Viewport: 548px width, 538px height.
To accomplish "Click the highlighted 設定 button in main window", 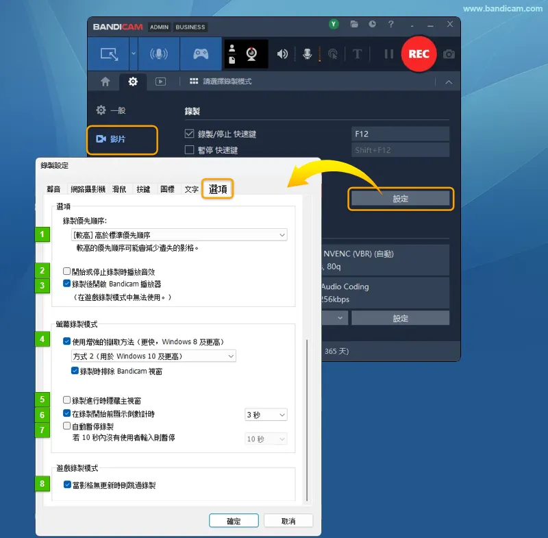I will [400, 199].
